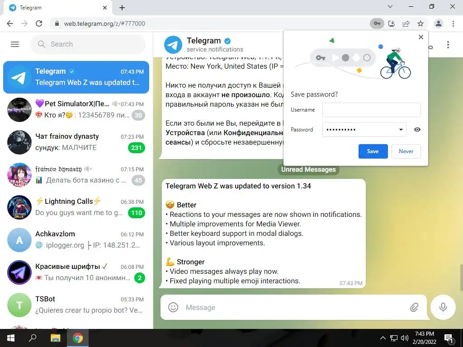Viewport: 463px width, 347px height.
Task: Go back in browser history
Action: 10,23
